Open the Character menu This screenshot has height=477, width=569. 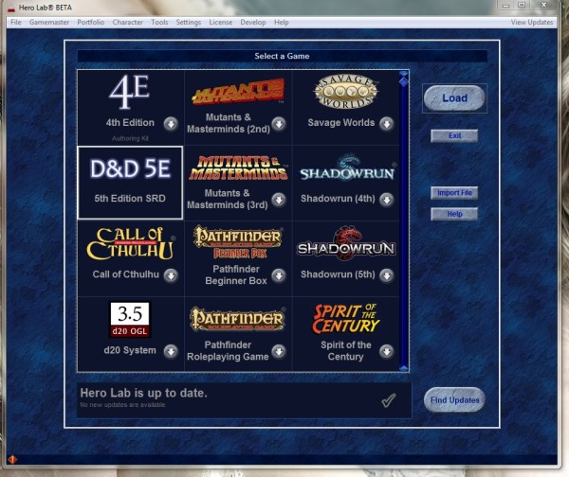pos(128,23)
